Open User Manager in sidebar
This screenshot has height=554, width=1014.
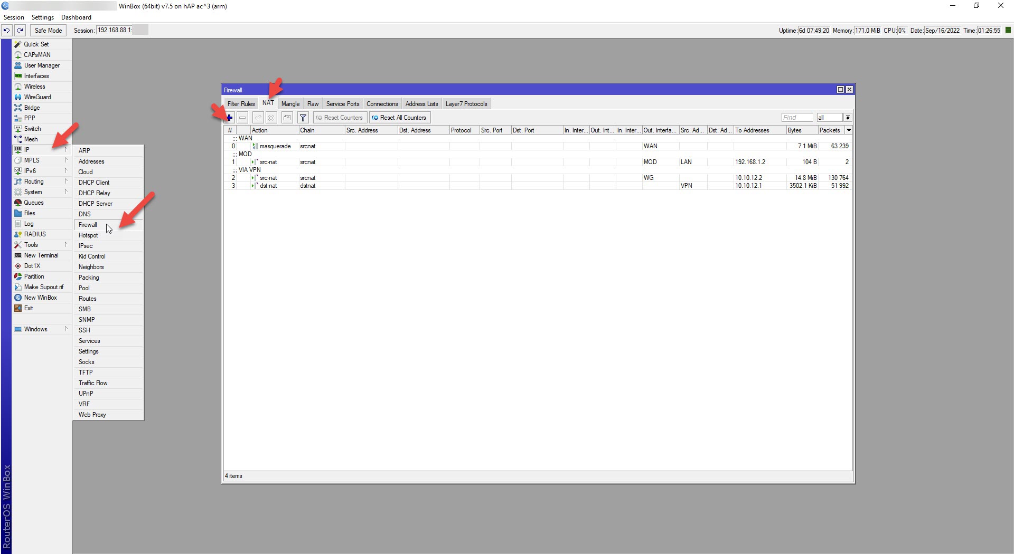(x=42, y=65)
